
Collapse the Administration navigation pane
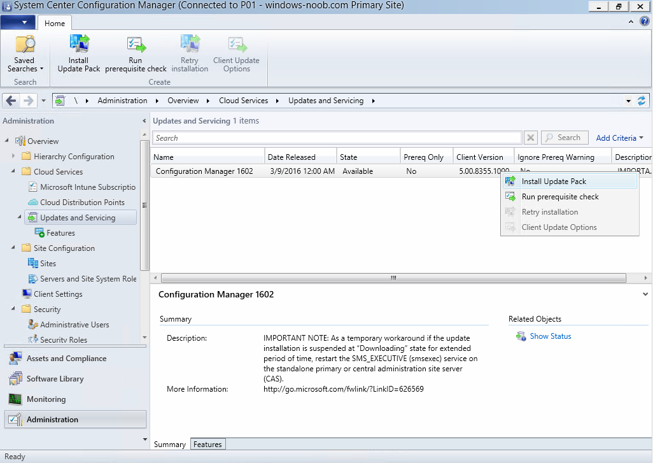[144, 121]
